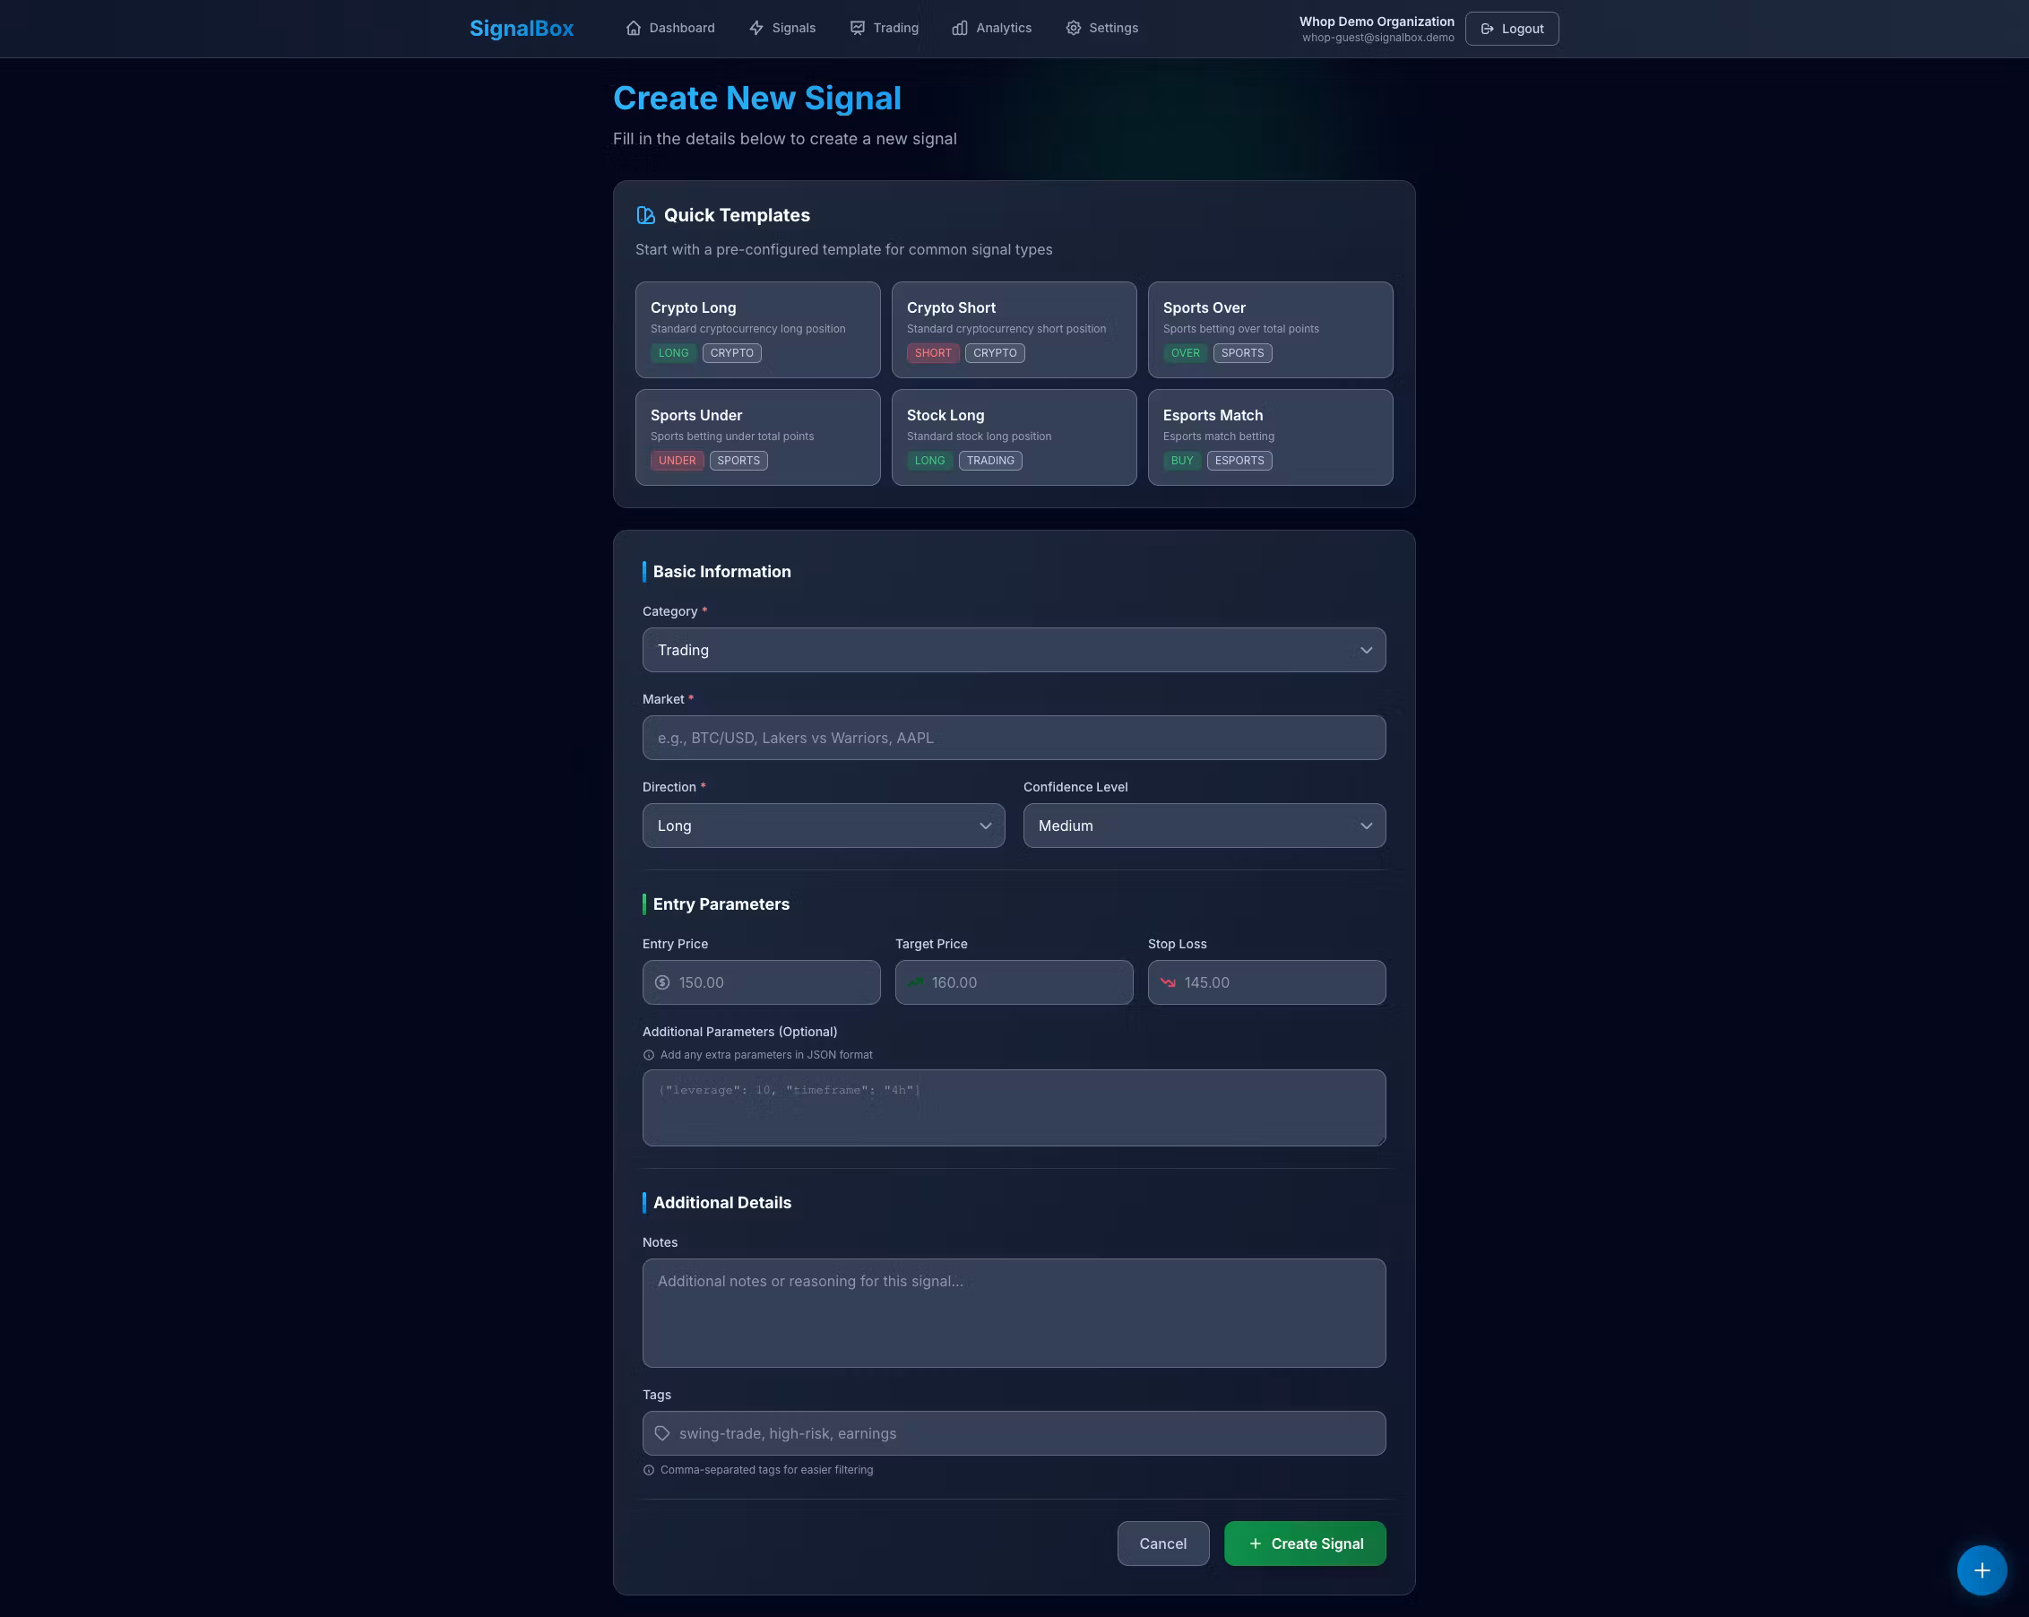Go to the Signals menu item
The height and width of the screenshot is (1617, 2029).
[x=793, y=29]
